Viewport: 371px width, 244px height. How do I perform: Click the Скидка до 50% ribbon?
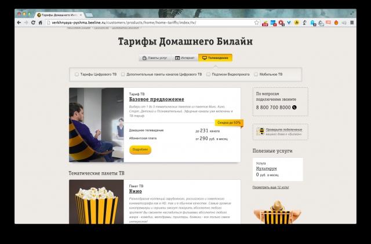tap(229, 123)
